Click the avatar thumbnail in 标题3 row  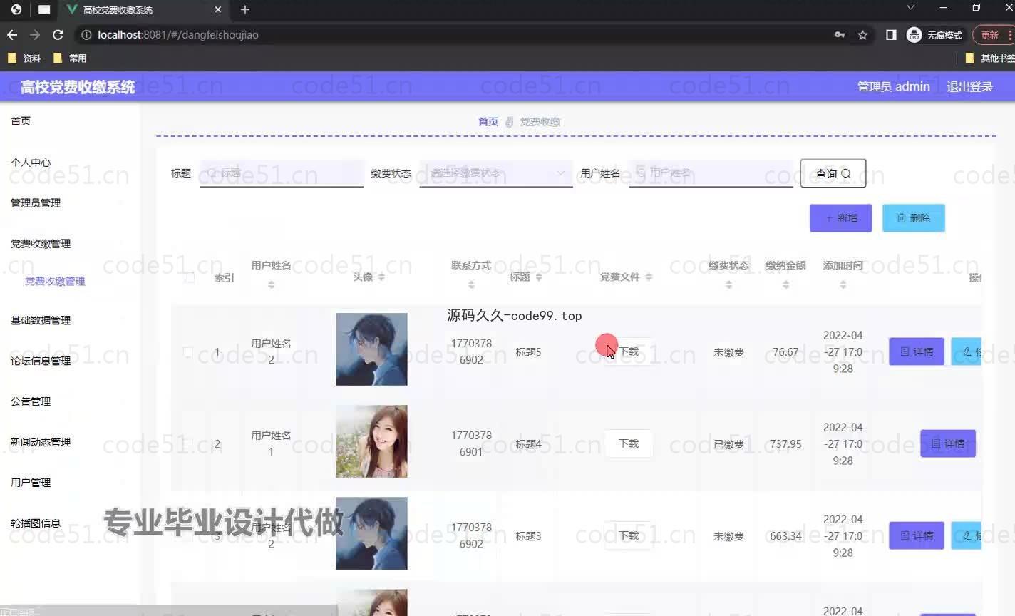tap(371, 533)
